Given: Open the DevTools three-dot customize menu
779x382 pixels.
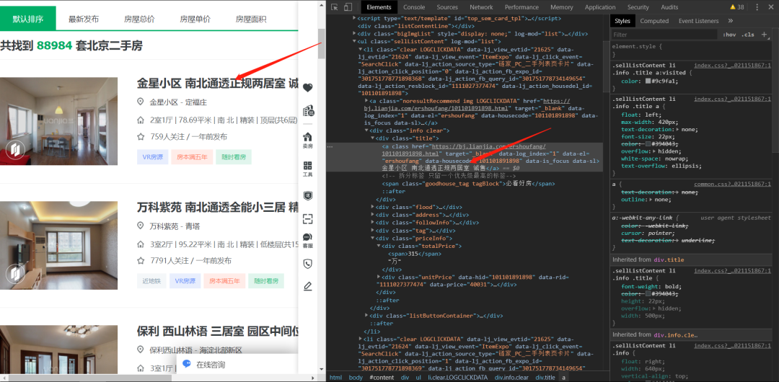Looking at the screenshot, I should tap(757, 7).
